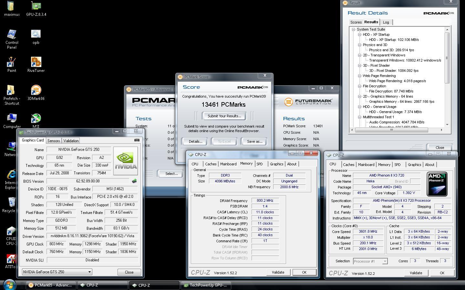
Task: Collapse the System Test Suite tree node
Action: 354,29
